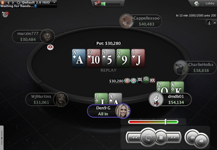Open the HUD settings gear
This screenshot has height=150, width=217.
pos(18,2)
